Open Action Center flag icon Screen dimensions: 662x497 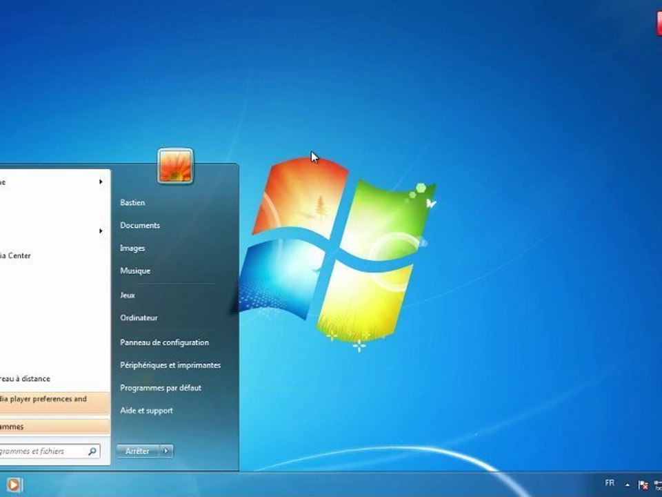click(x=643, y=485)
